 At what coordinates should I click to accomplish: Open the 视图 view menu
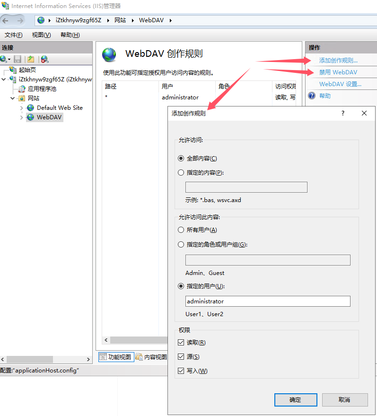(x=41, y=35)
